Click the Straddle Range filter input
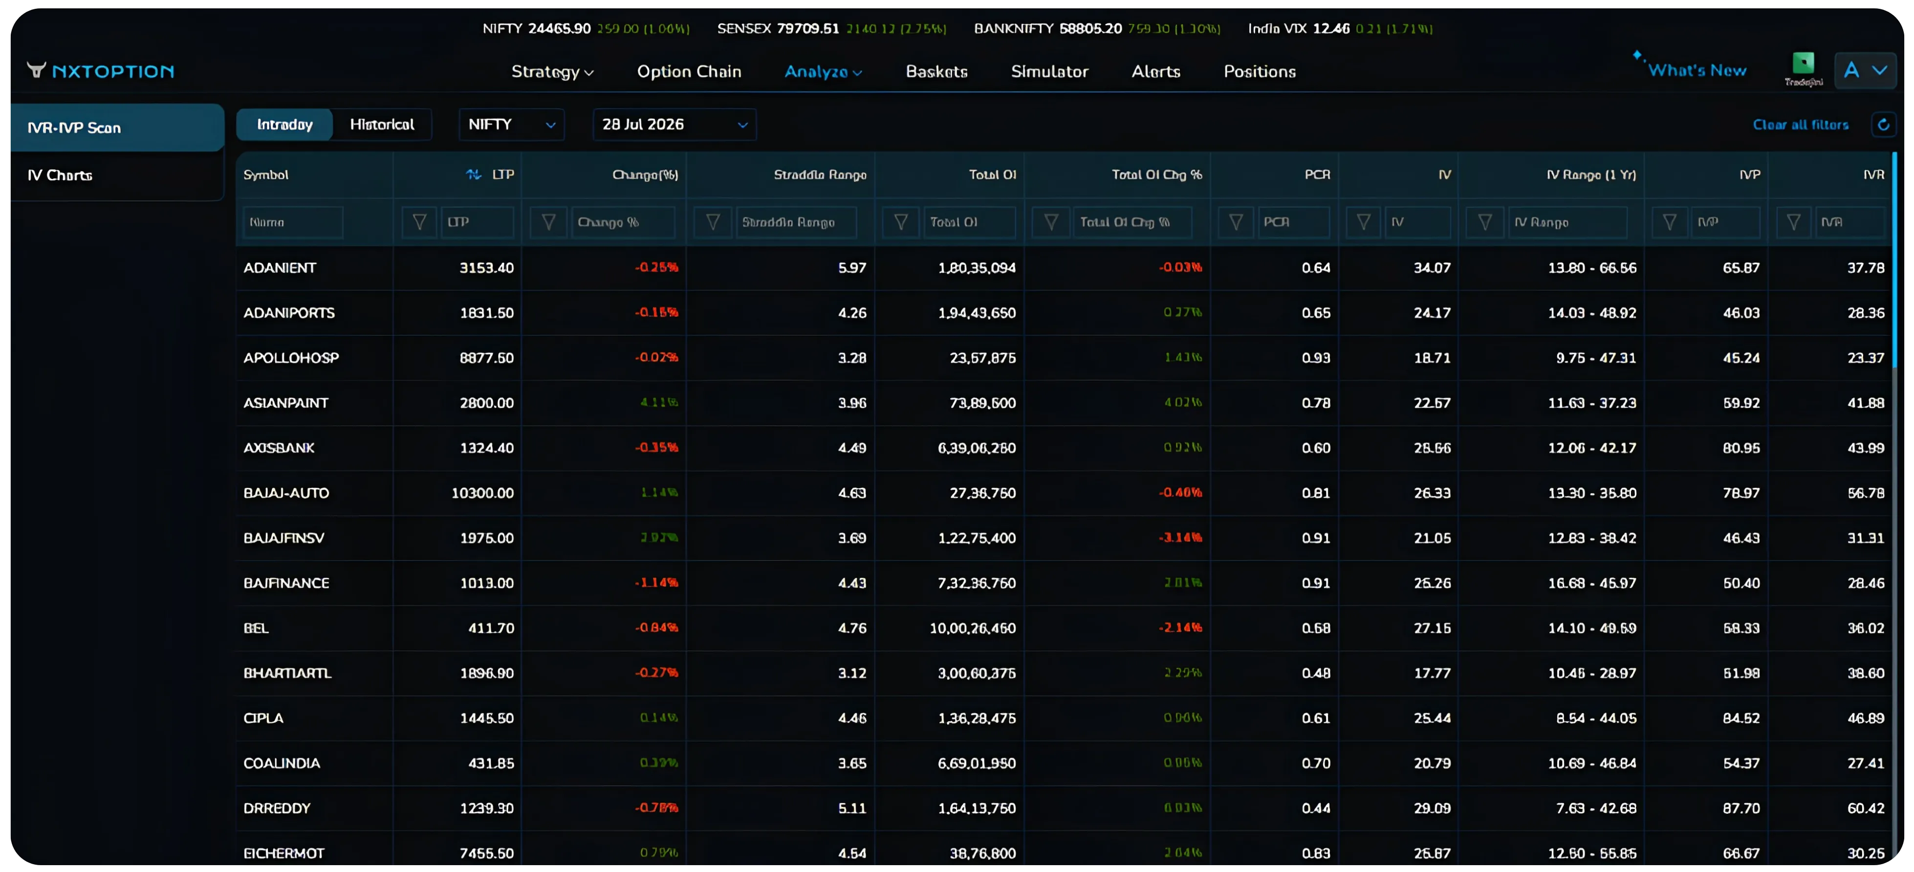Viewport: 1914px width, 872px height. pos(796,222)
